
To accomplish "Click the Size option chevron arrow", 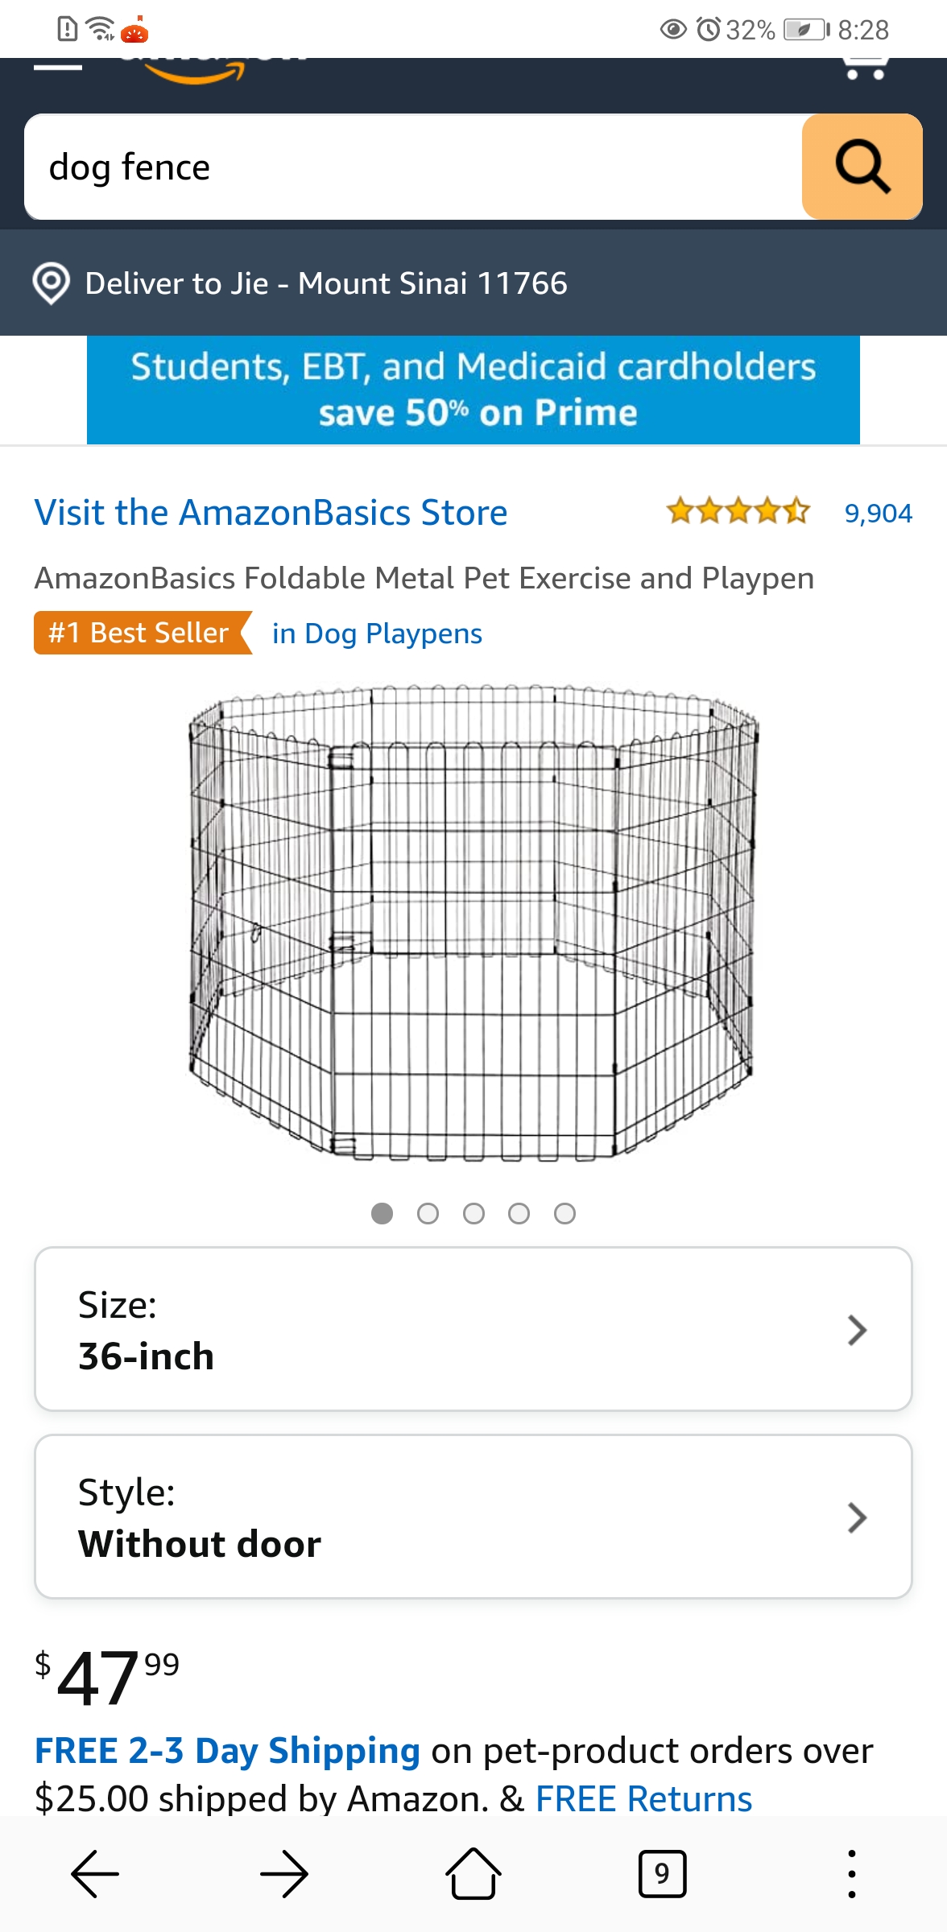I will 857,1330.
